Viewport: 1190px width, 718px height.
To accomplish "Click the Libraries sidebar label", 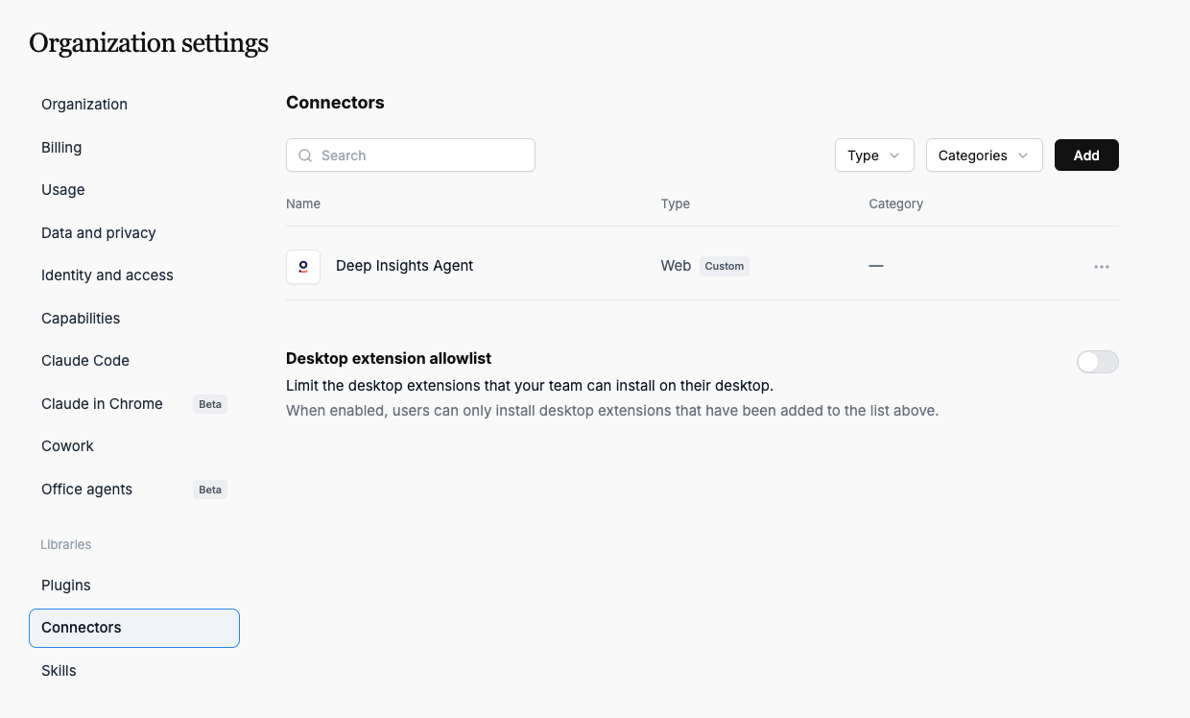I will point(66,544).
